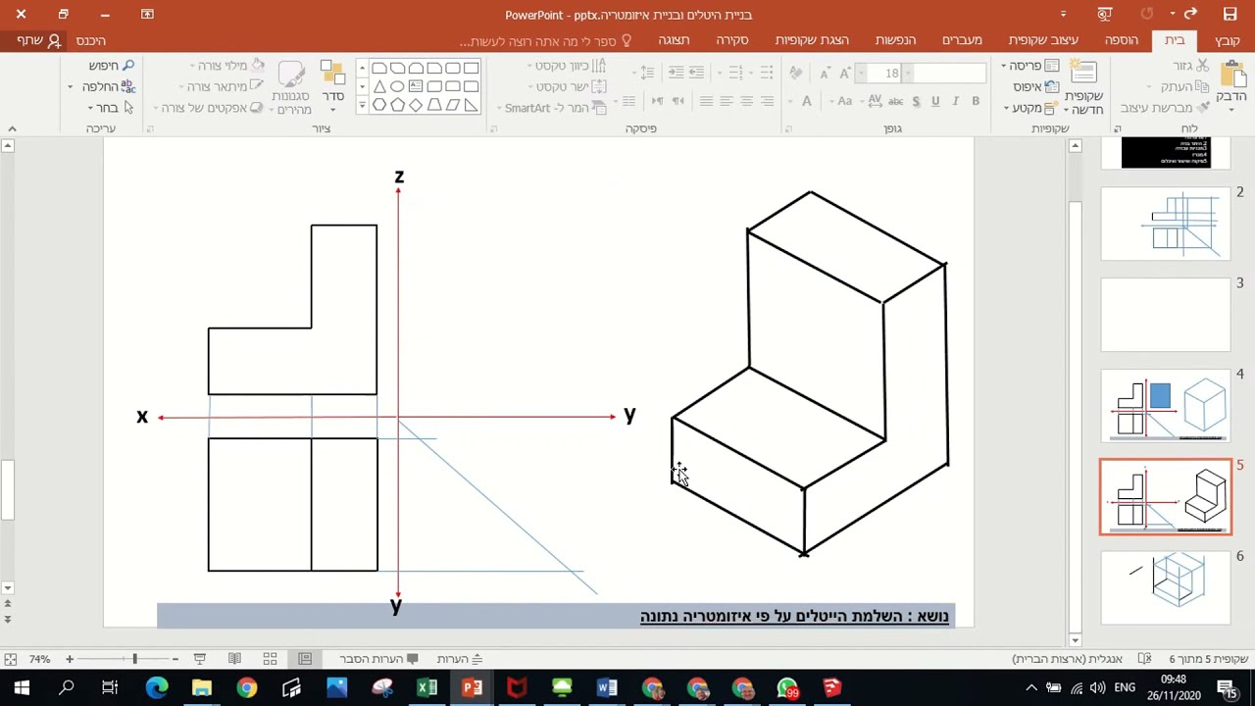Viewport: 1255px width, 706px height.
Task: Click Clear All Formatting eraser icon
Action: pyautogui.click(x=796, y=74)
